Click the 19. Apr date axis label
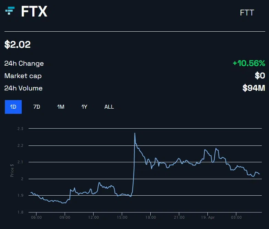269x229 pixels. click(x=208, y=217)
